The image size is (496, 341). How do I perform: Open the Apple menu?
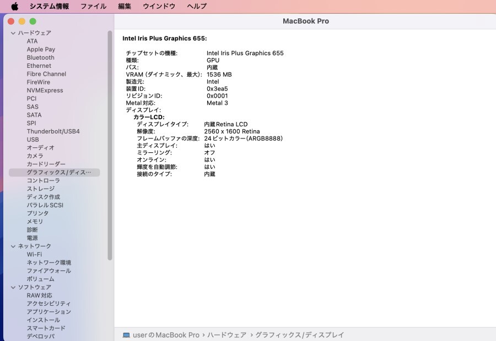14,6
